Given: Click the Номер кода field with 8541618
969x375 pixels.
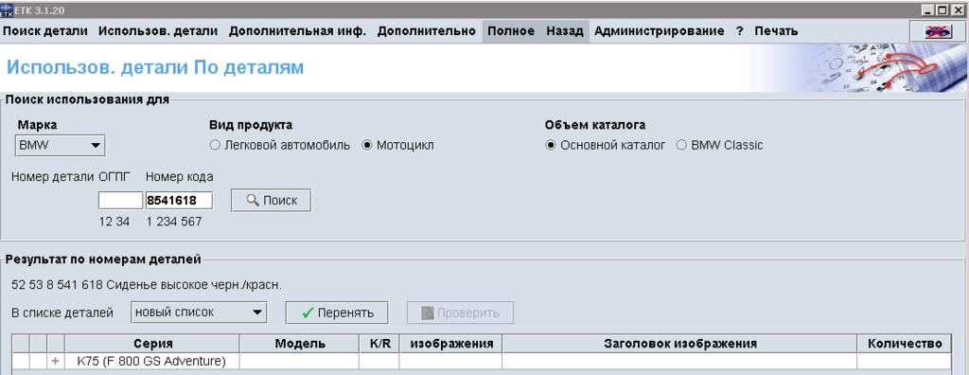Looking at the screenshot, I should (179, 201).
